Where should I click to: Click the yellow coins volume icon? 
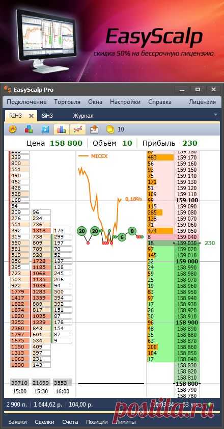point(110,129)
